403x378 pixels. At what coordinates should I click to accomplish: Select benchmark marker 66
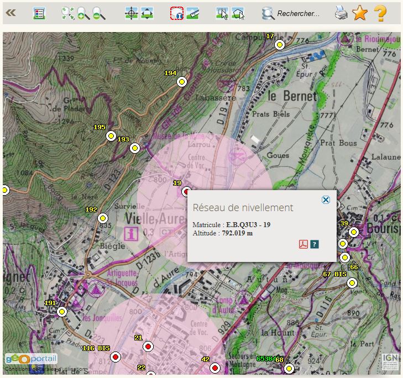pos(345,257)
